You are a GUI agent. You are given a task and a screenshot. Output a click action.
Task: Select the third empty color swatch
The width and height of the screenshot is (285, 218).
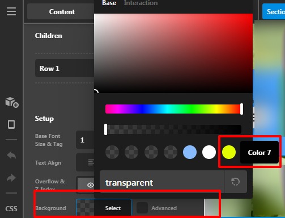coord(151,152)
